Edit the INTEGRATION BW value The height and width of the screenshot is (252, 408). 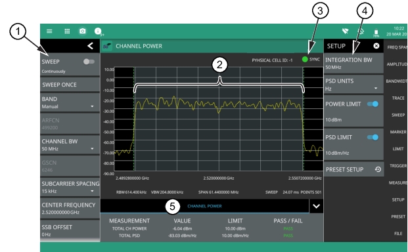[x=353, y=63]
